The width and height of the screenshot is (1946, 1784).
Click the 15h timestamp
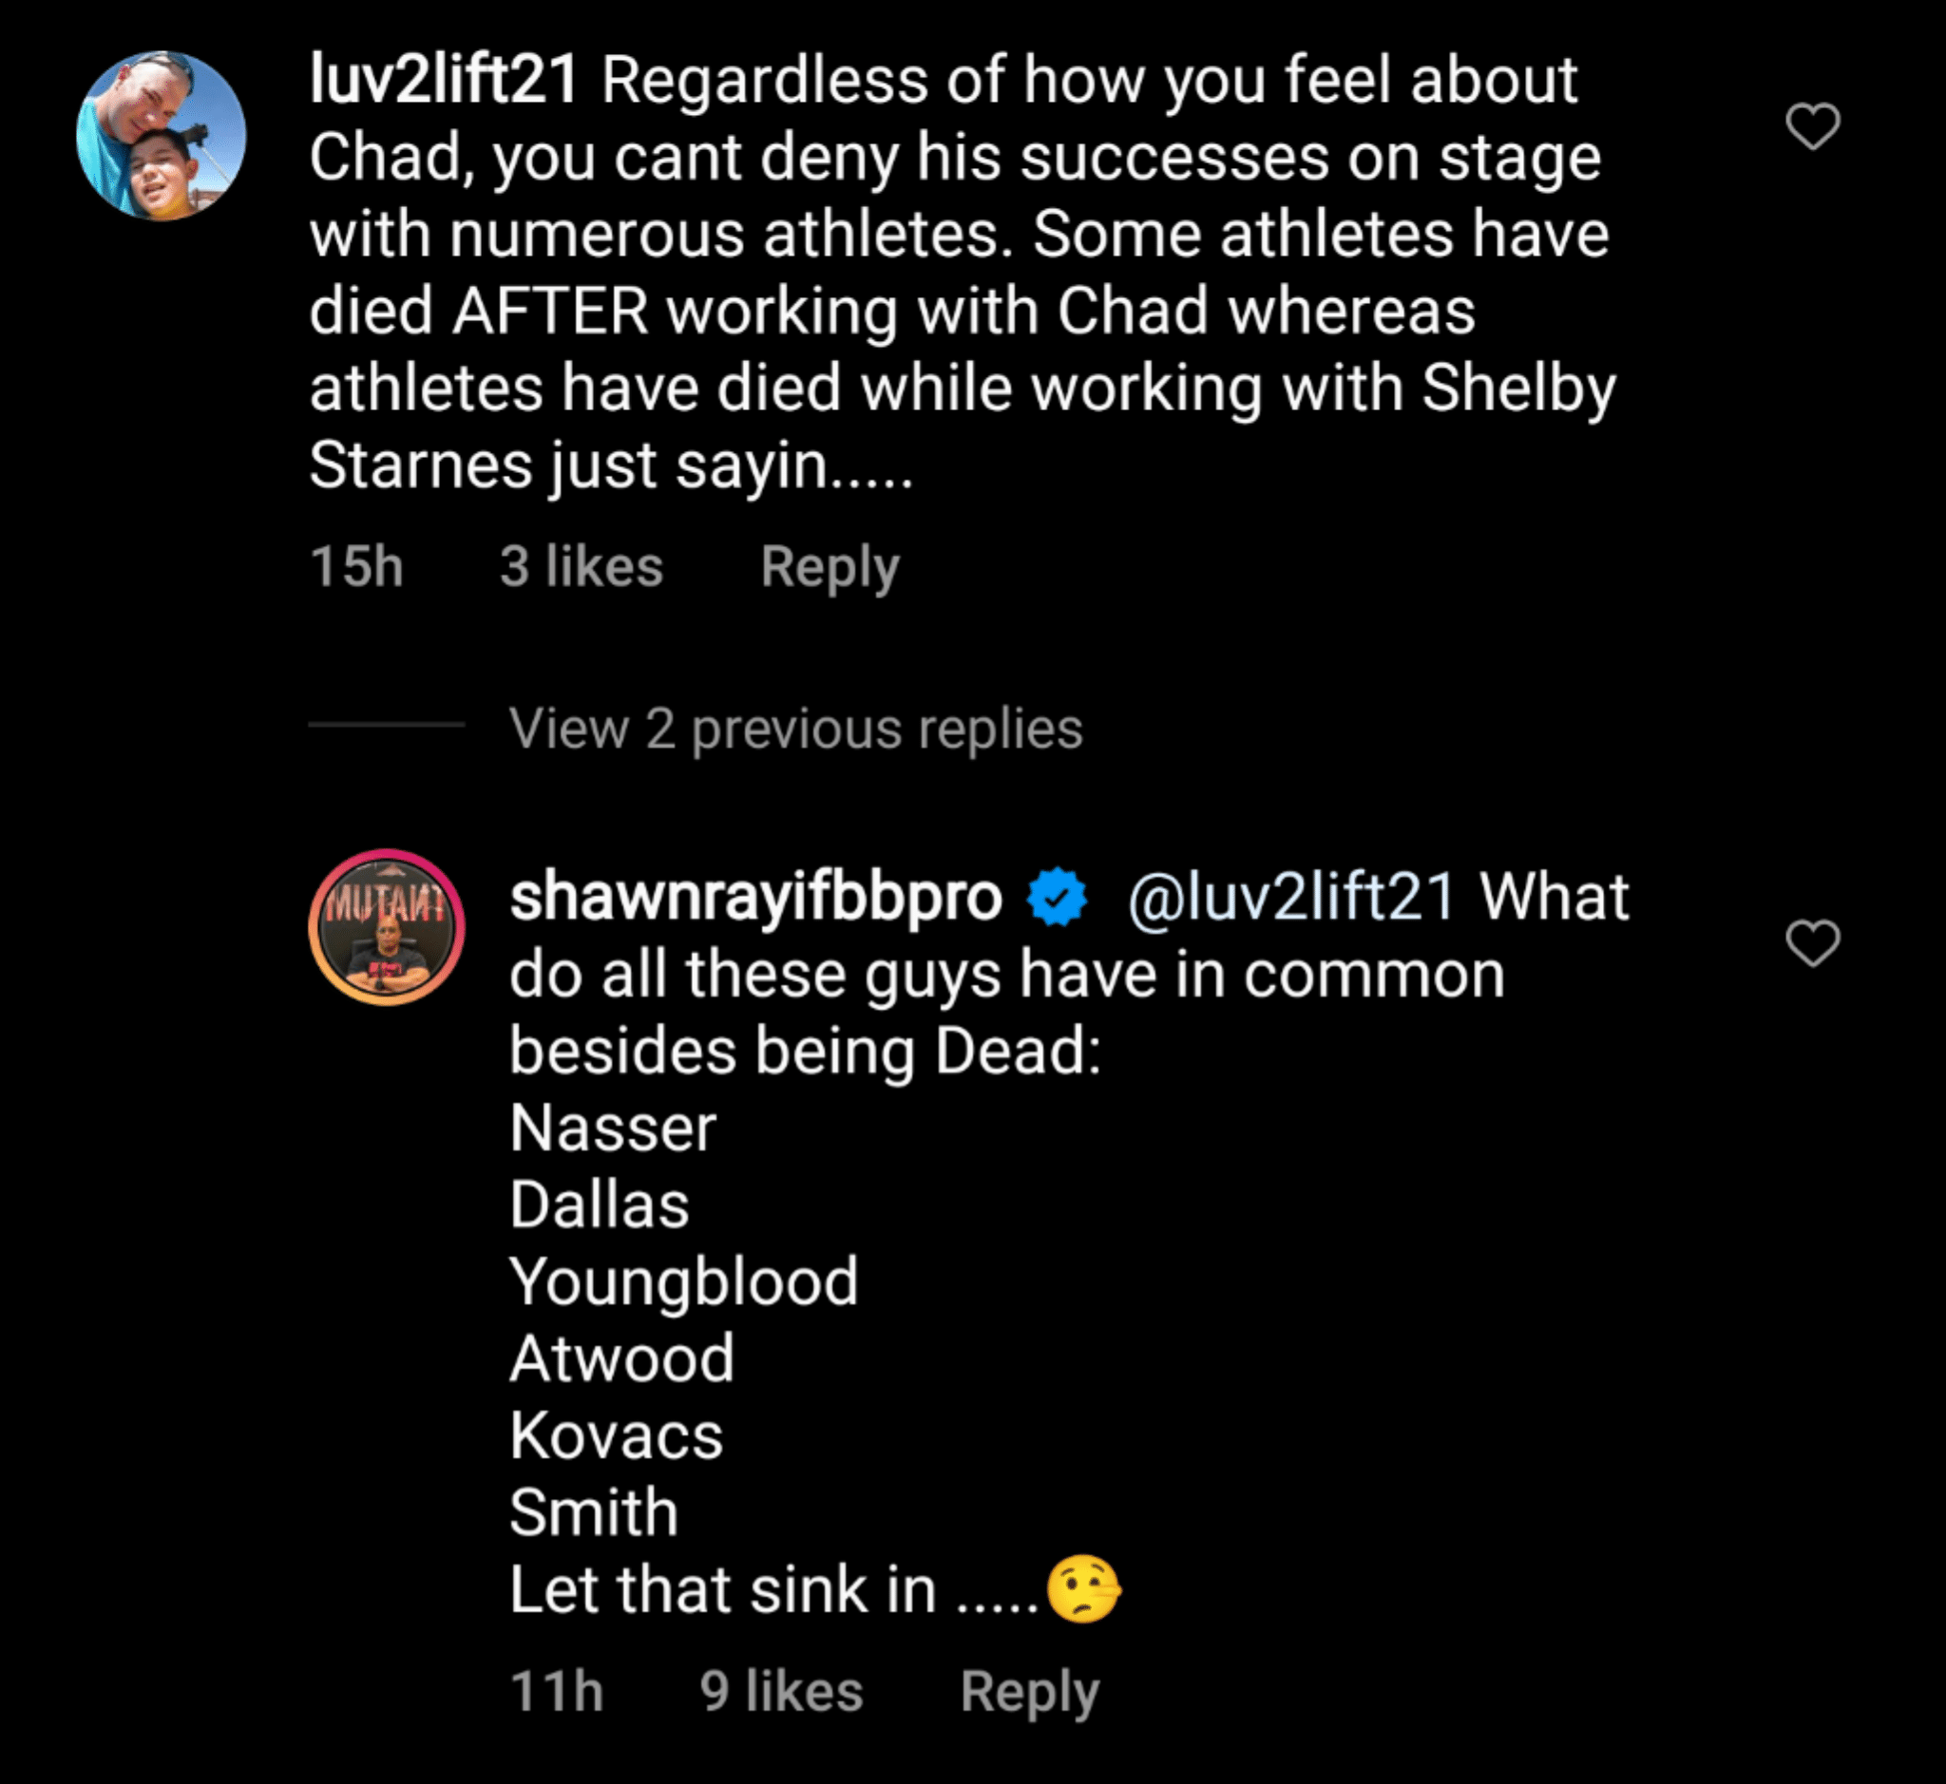pyautogui.click(x=356, y=566)
